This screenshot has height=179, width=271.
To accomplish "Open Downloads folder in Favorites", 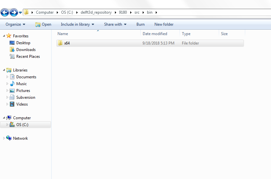I will [12, 50].
